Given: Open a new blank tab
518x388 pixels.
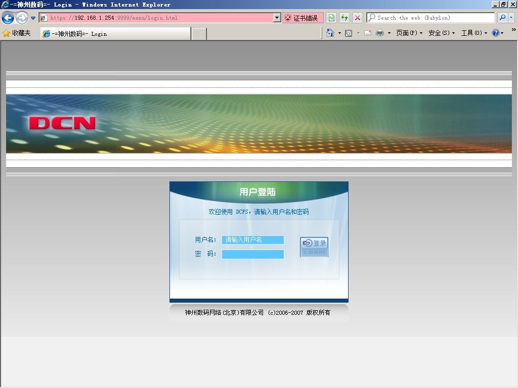Looking at the screenshot, I should pyautogui.click(x=199, y=34).
